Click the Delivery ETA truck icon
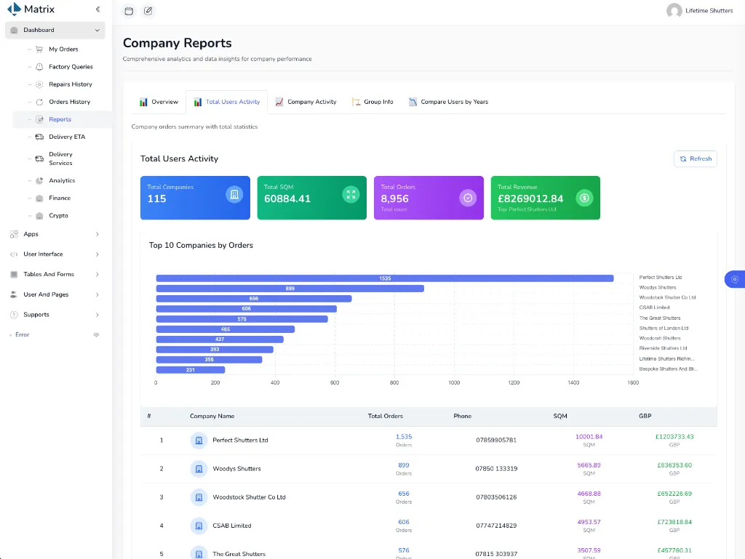This screenshot has height=559, width=745. [x=39, y=137]
